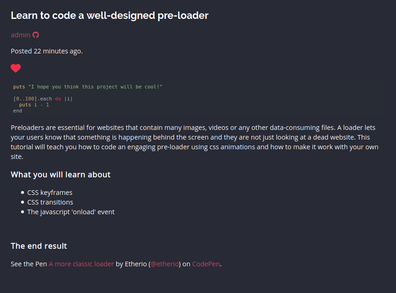Click the pink 'do' keyword in code
Viewport: 396px width, 293px height.
(58, 99)
